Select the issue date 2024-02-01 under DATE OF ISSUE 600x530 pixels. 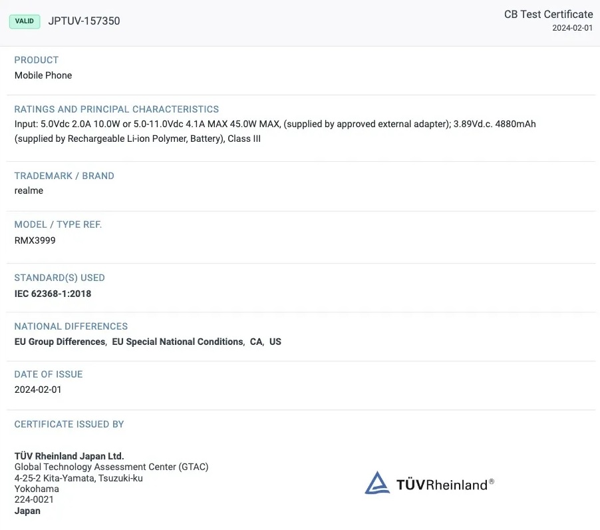tap(37, 390)
